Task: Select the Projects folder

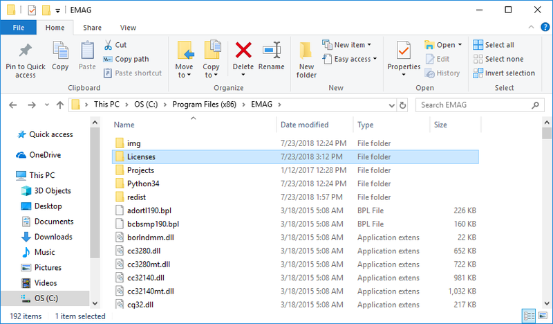Action: click(295, 170)
